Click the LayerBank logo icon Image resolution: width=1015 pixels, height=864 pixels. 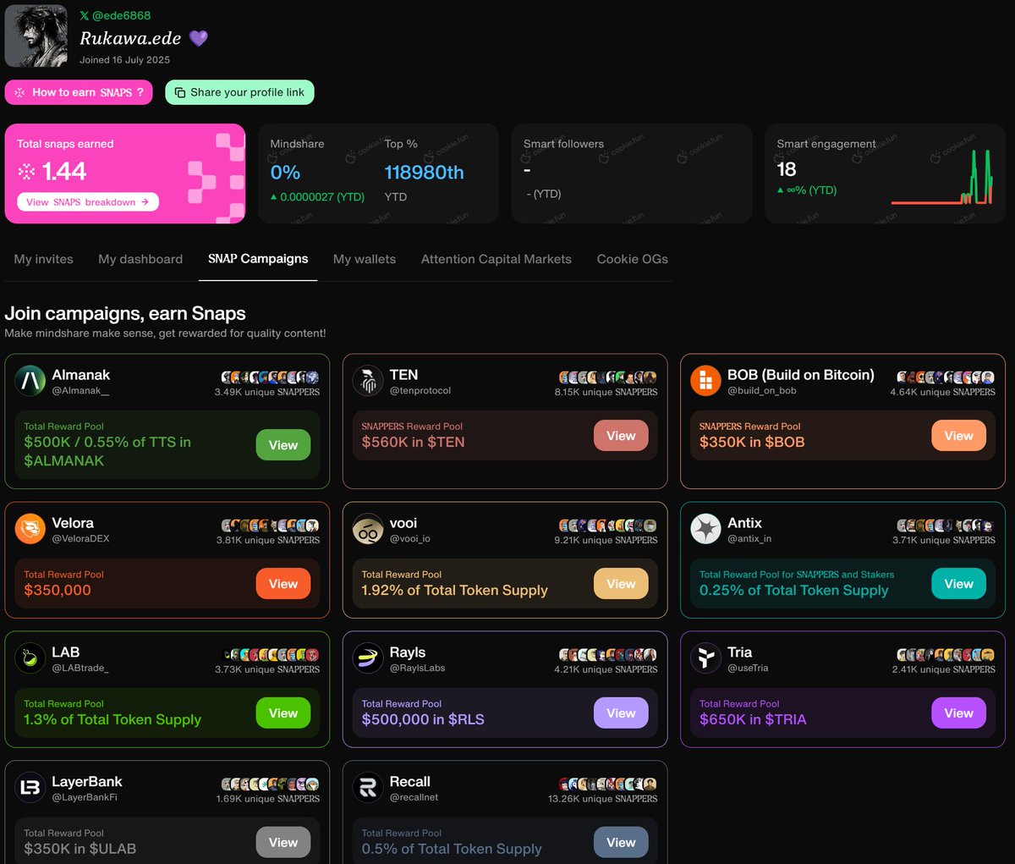[30, 789]
